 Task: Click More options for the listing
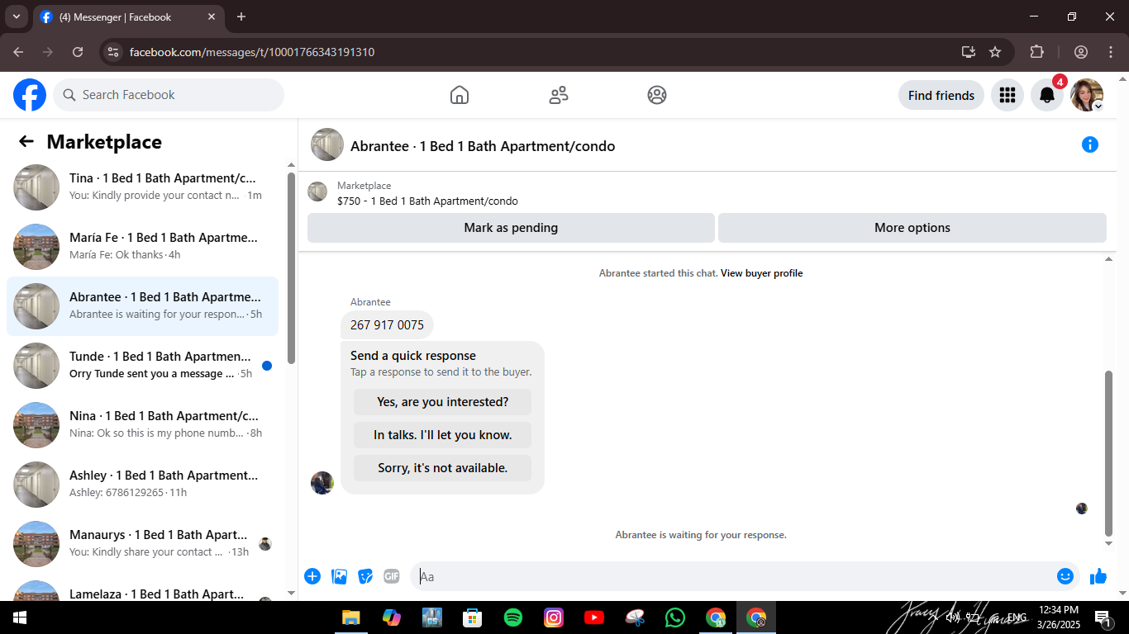coord(912,228)
